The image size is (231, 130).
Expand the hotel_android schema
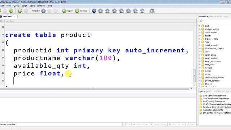[x=200, y=45]
